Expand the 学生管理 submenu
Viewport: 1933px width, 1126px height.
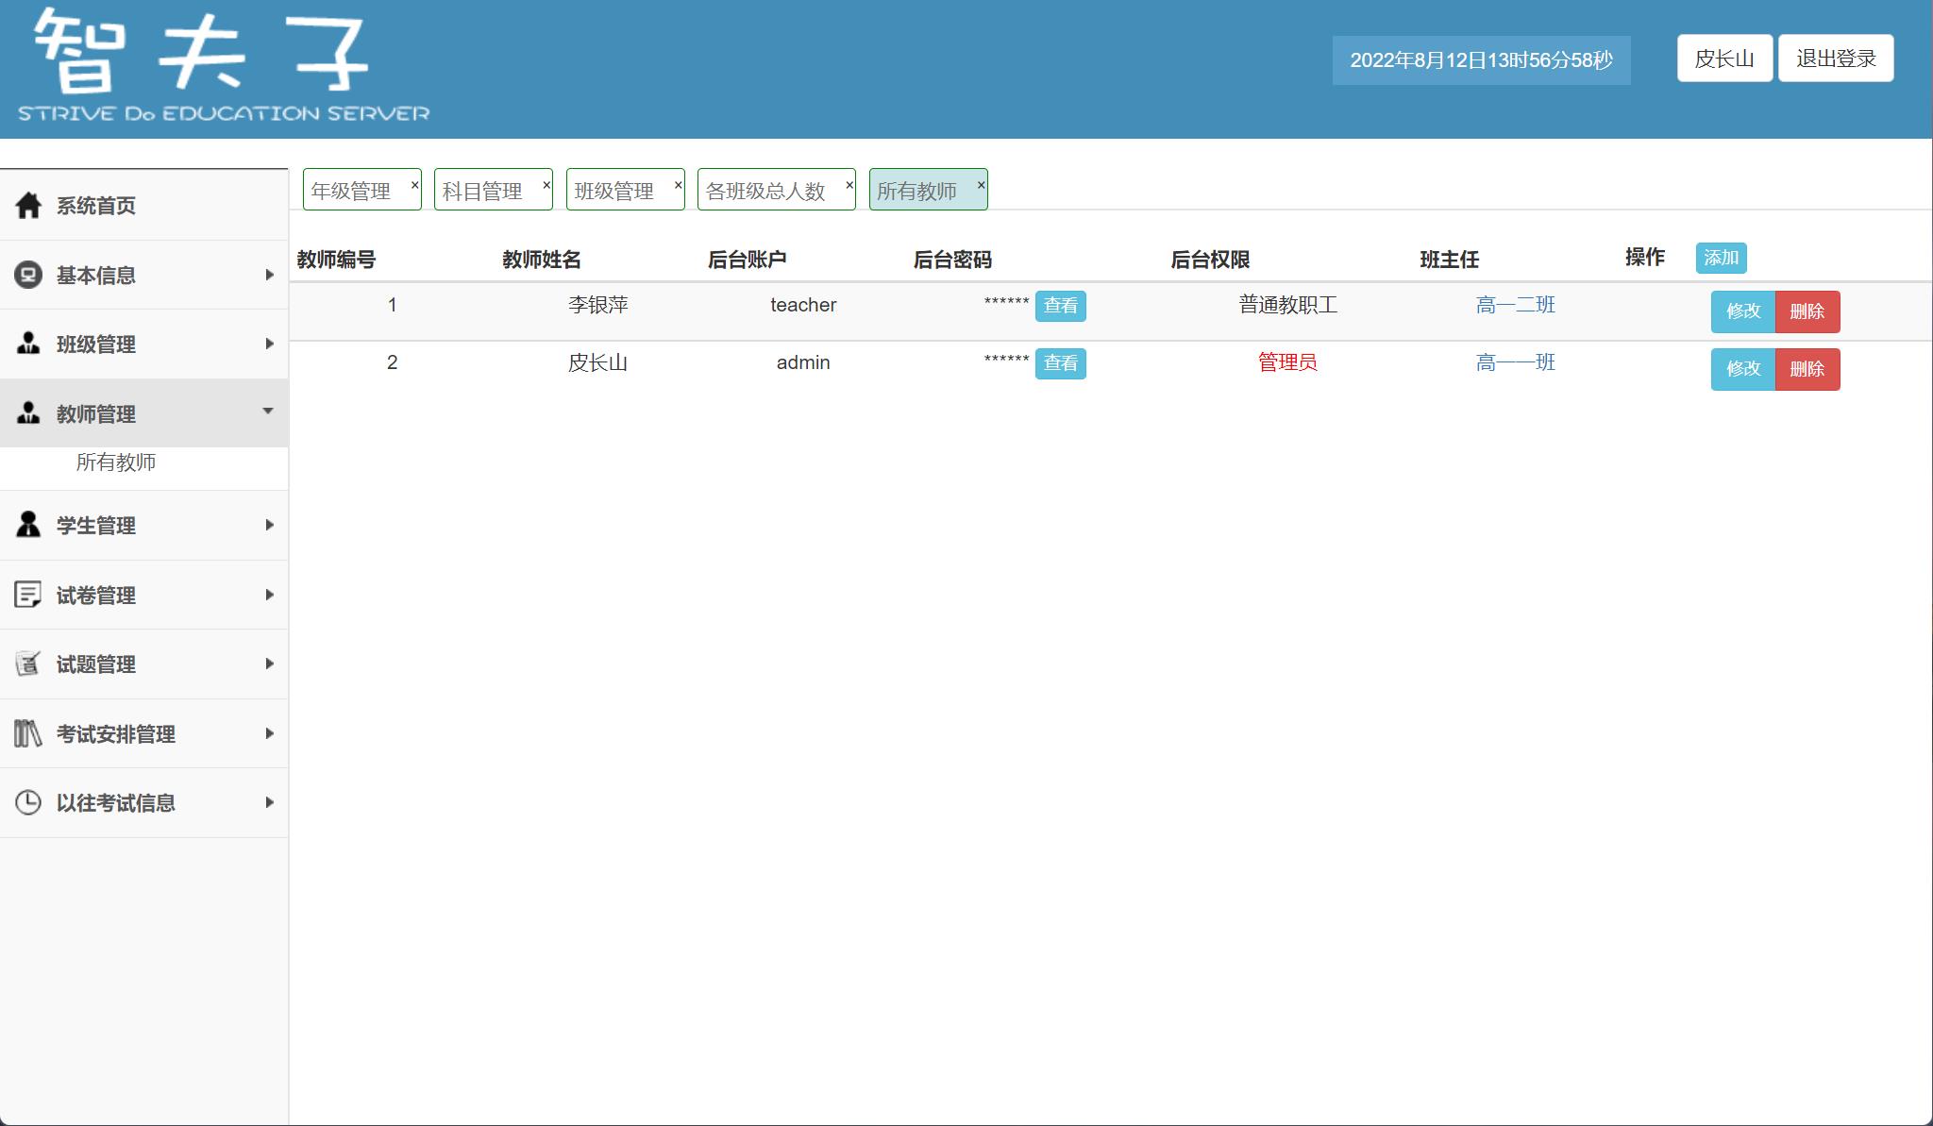point(270,525)
